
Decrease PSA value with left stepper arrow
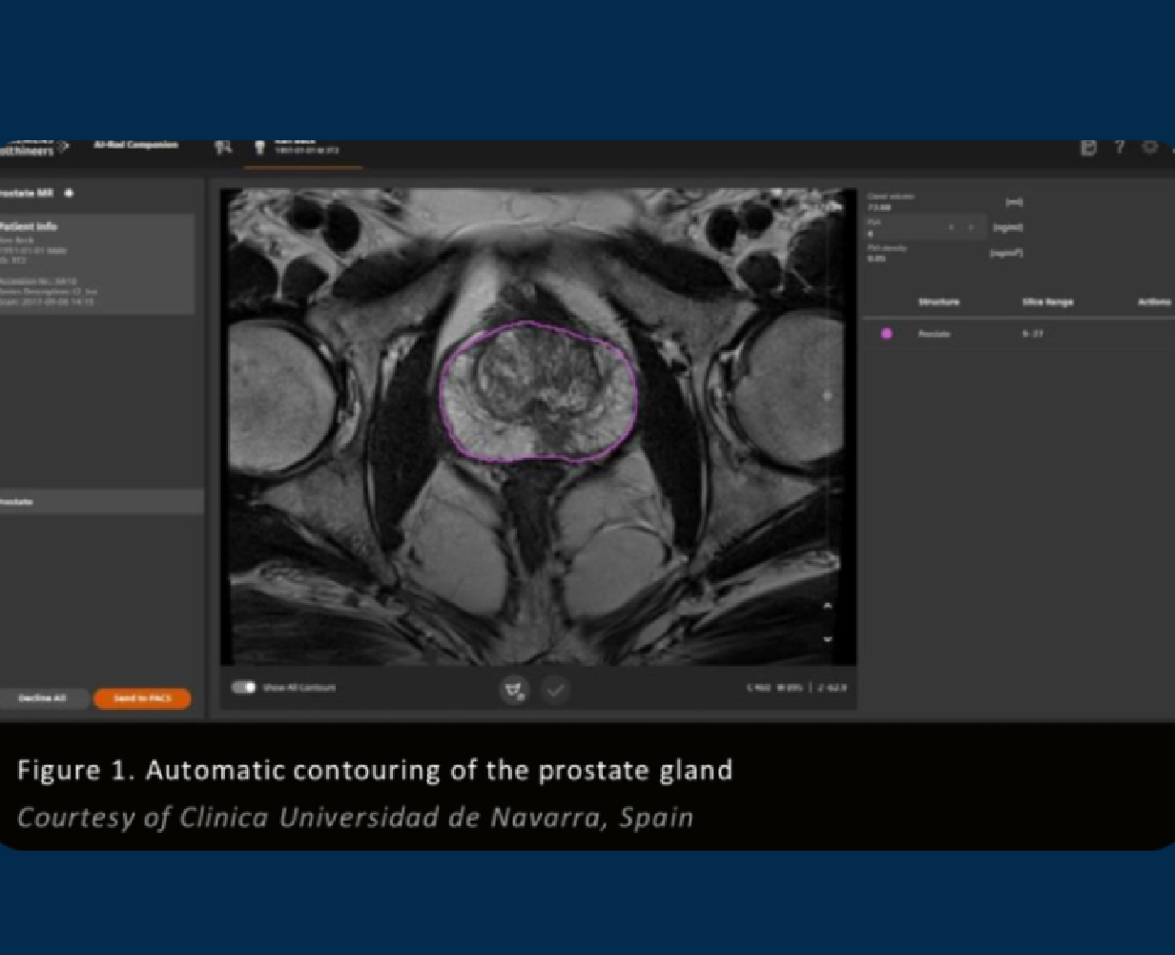951,228
